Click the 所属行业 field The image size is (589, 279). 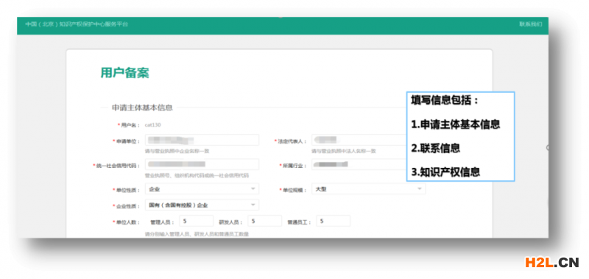tap(359, 164)
